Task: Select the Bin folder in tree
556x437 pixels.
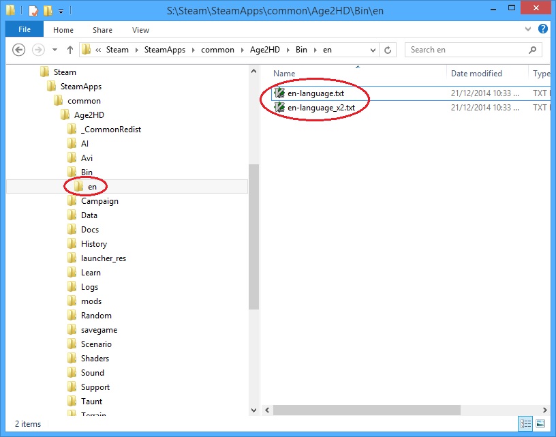Action: point(87,172)
